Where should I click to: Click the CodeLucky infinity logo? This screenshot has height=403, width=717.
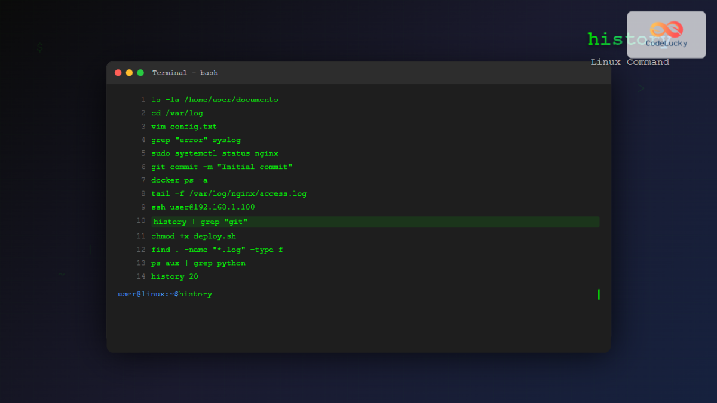(665, 28)
